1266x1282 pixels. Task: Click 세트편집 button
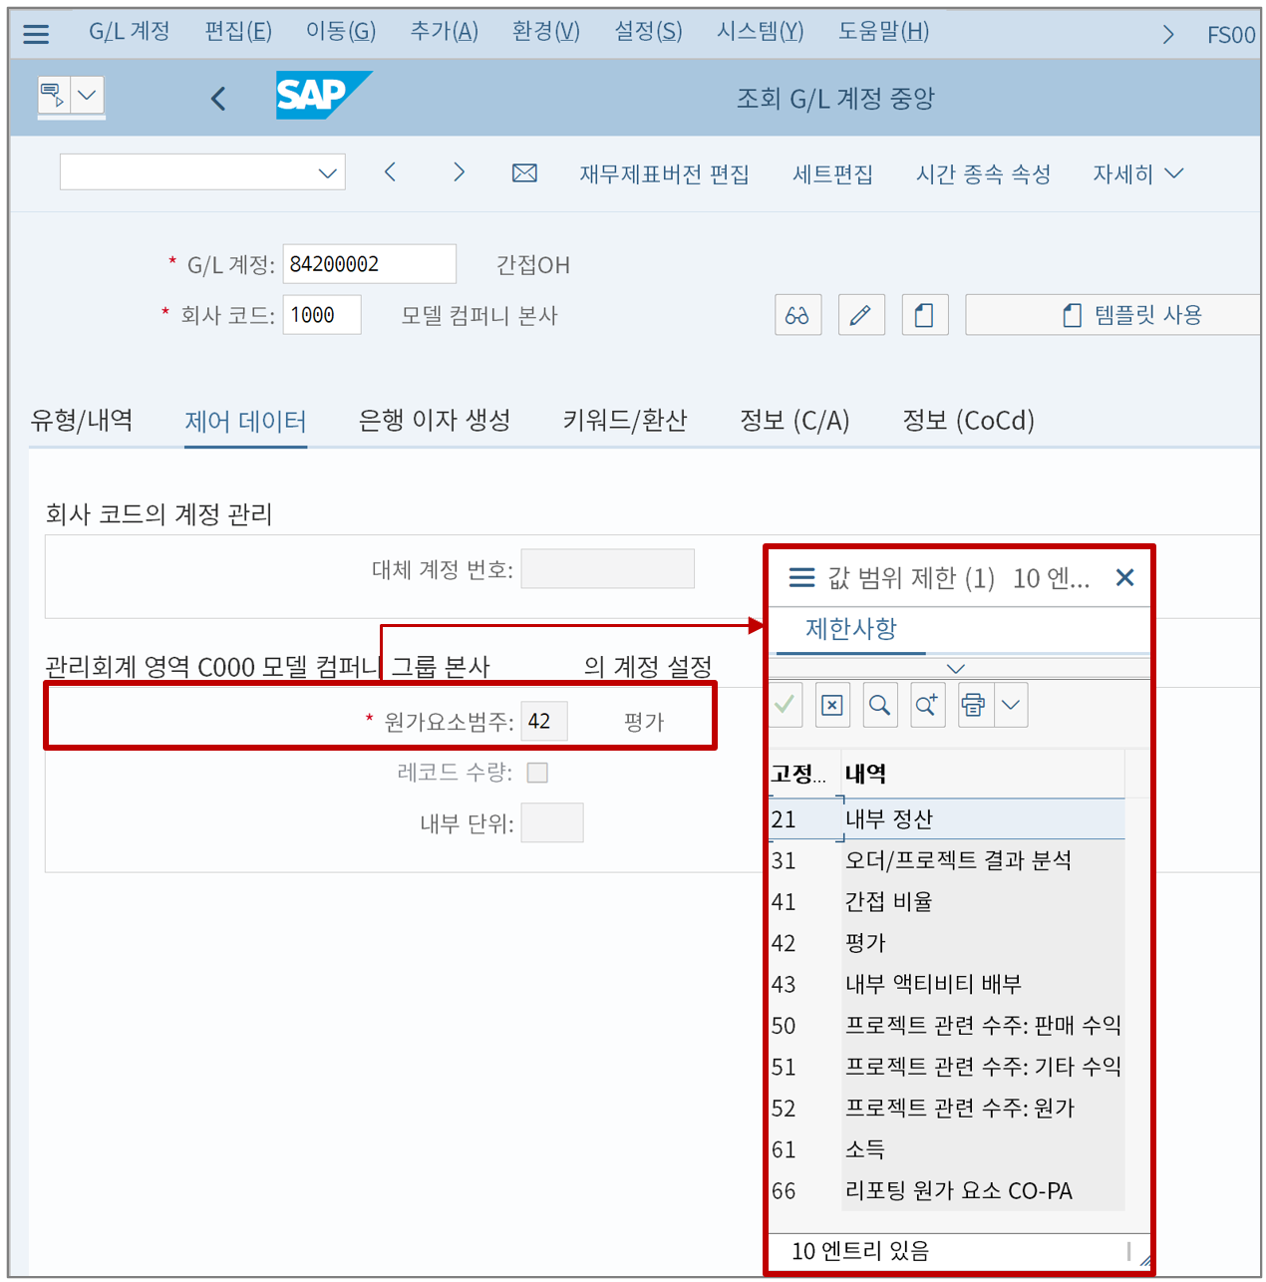pos(833,174)
